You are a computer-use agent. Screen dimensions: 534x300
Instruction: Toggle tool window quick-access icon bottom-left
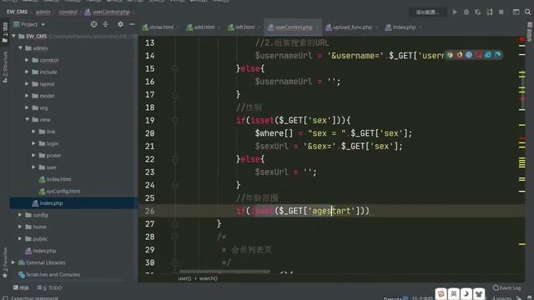click(5, 298)
